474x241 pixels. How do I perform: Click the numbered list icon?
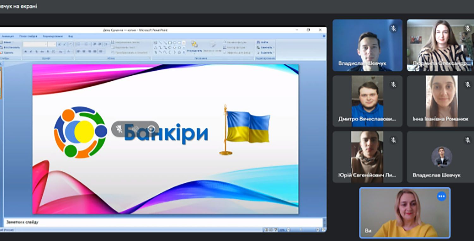tap(87, 44)
